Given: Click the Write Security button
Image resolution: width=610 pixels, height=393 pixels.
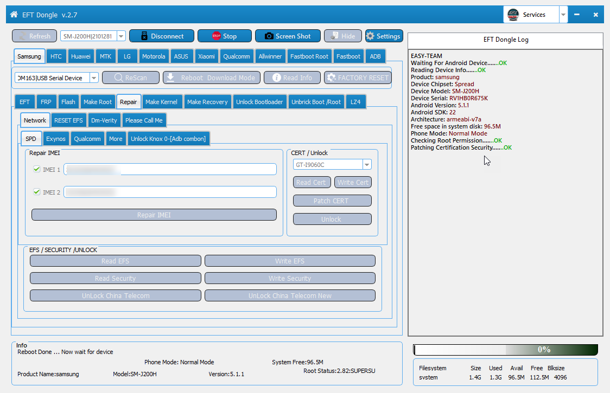Looking at the screenshot, I should pos(290,278).
